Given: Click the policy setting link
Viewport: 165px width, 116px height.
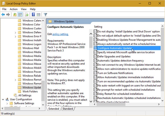Looking at the screenshot, I should [x=60, y=34].
